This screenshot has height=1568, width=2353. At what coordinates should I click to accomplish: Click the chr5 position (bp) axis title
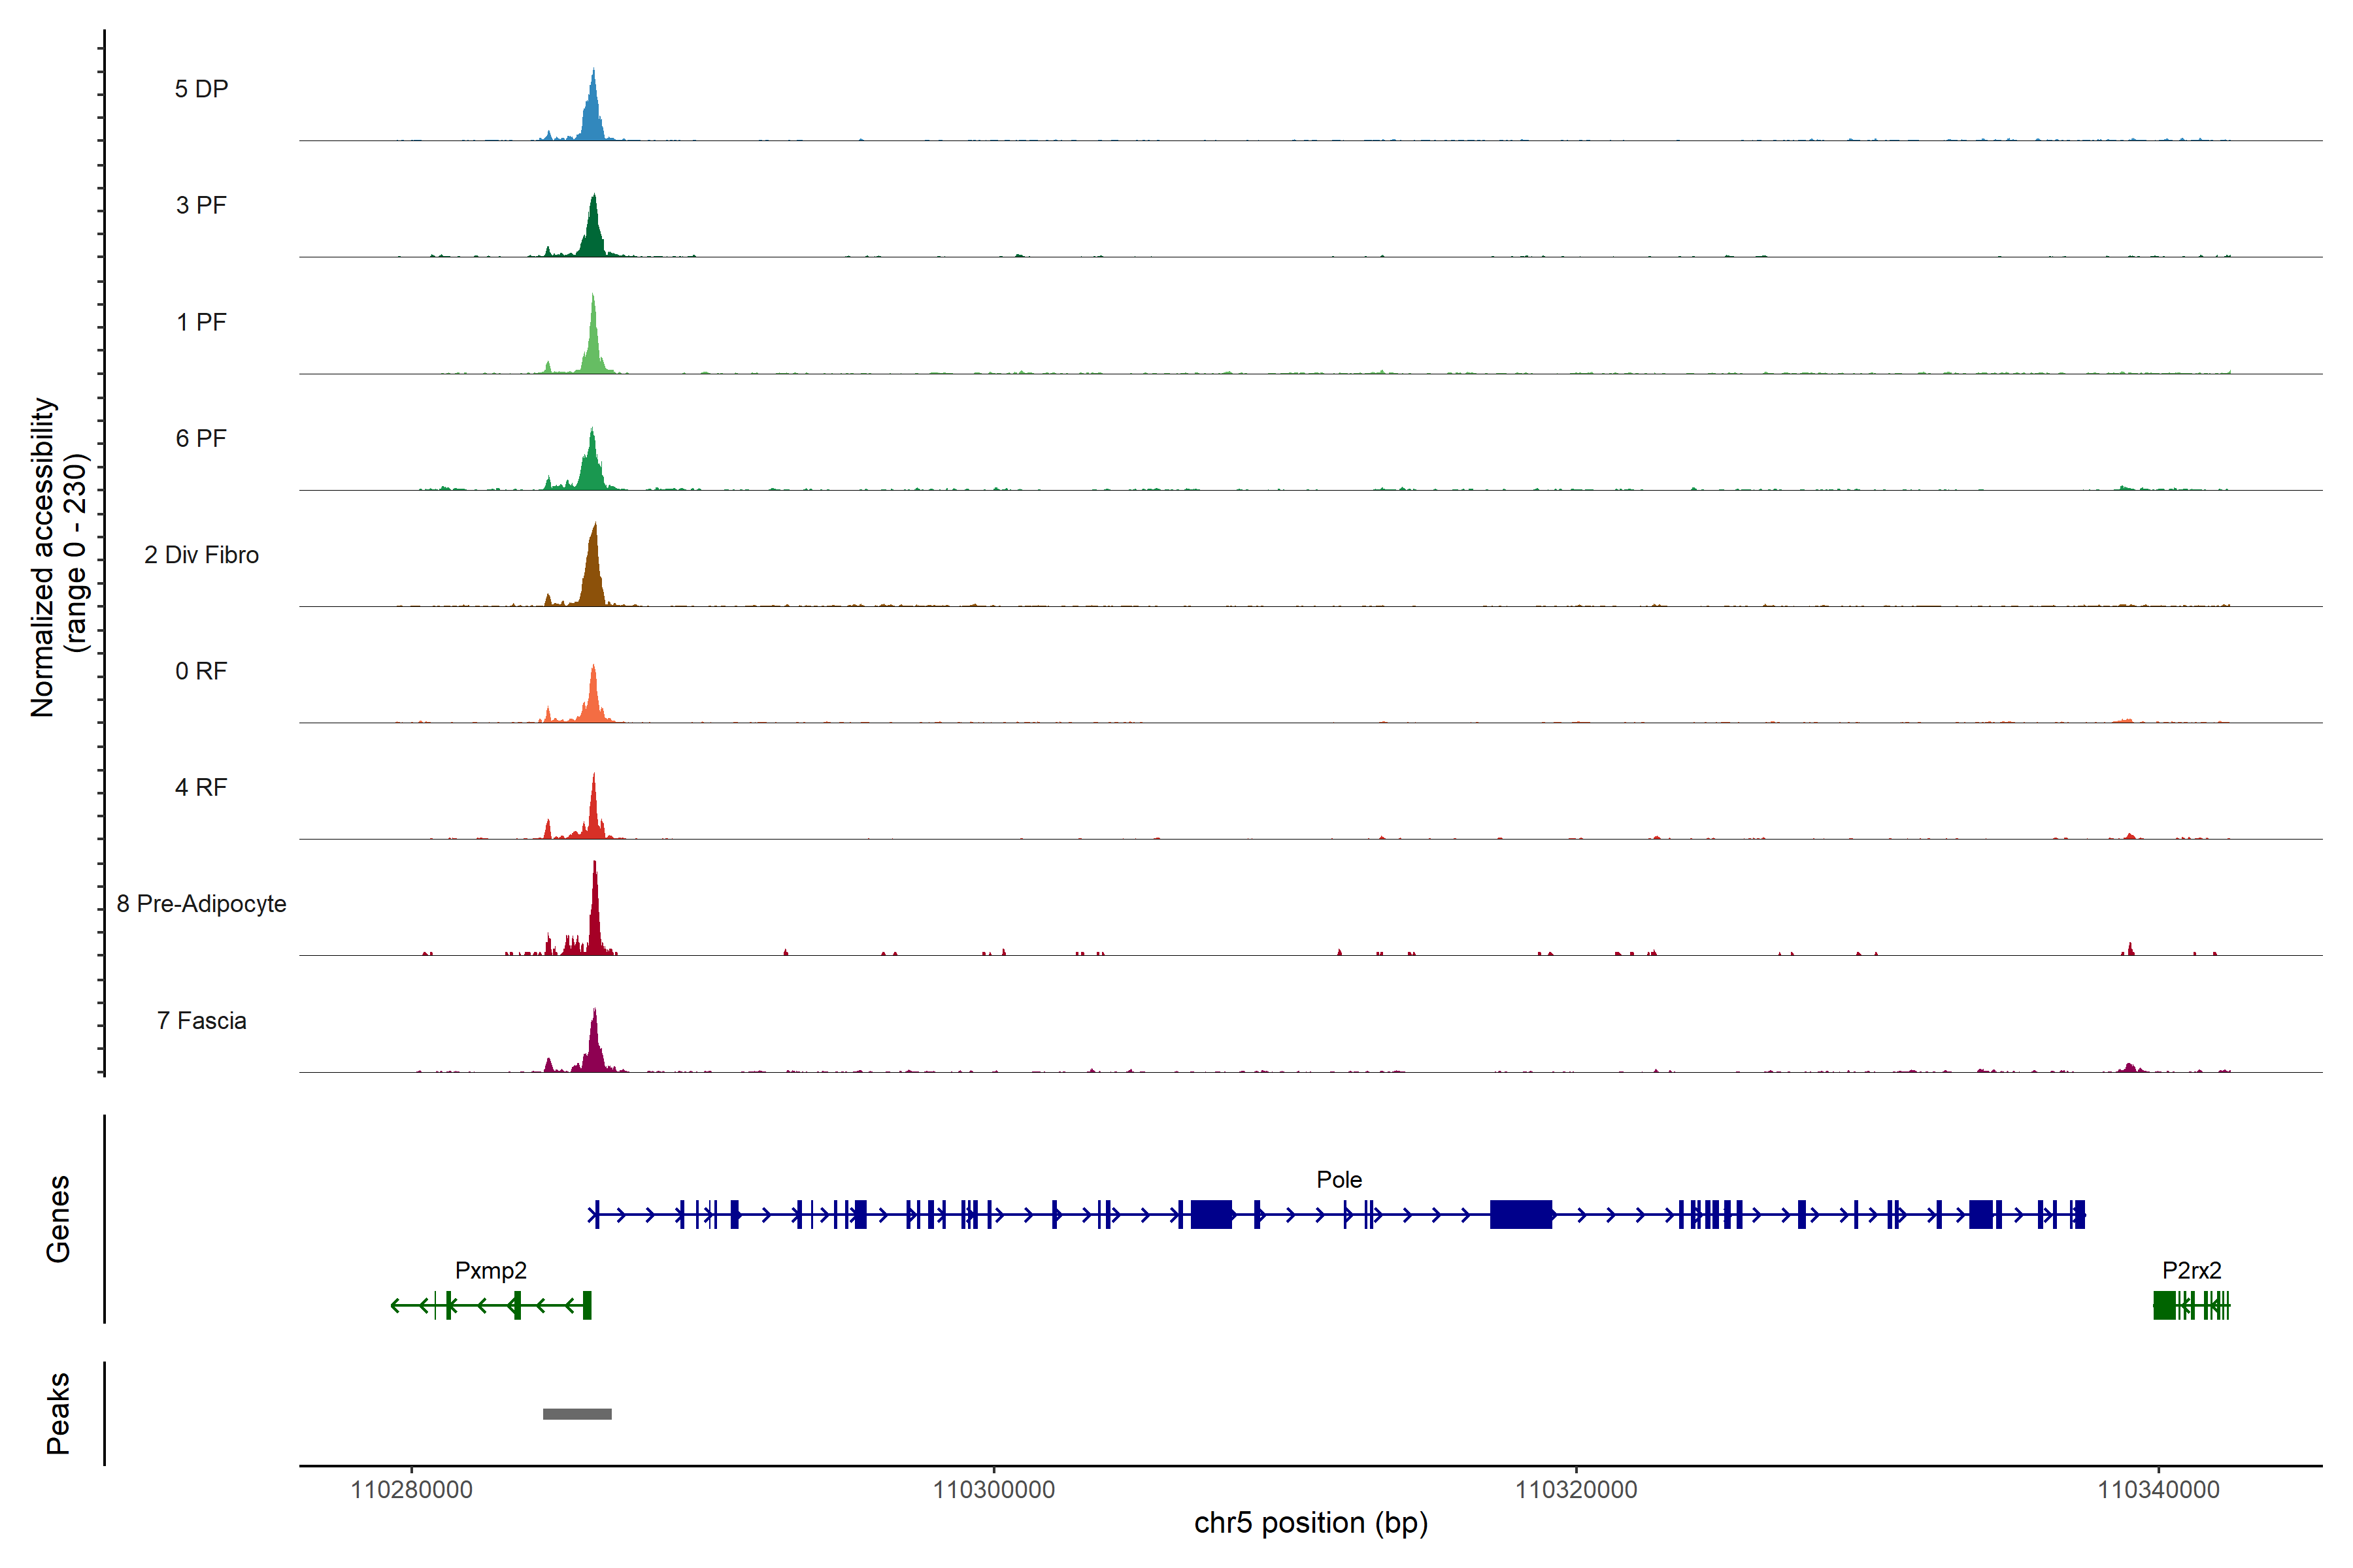1310,1523
